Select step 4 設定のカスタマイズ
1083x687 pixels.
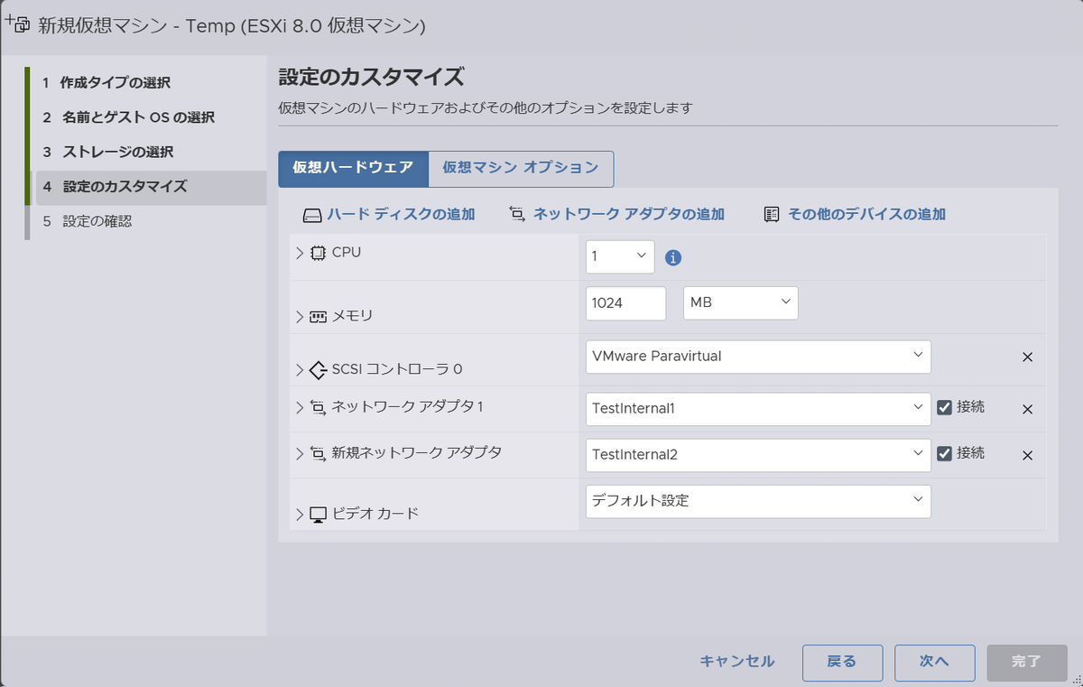152,187
